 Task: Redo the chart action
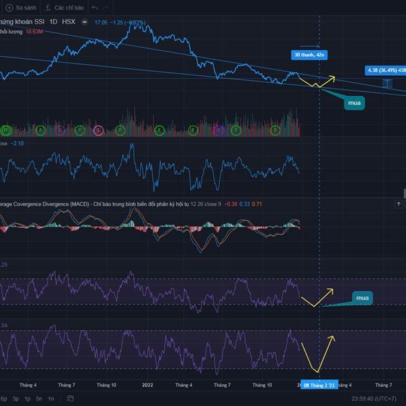106,8
